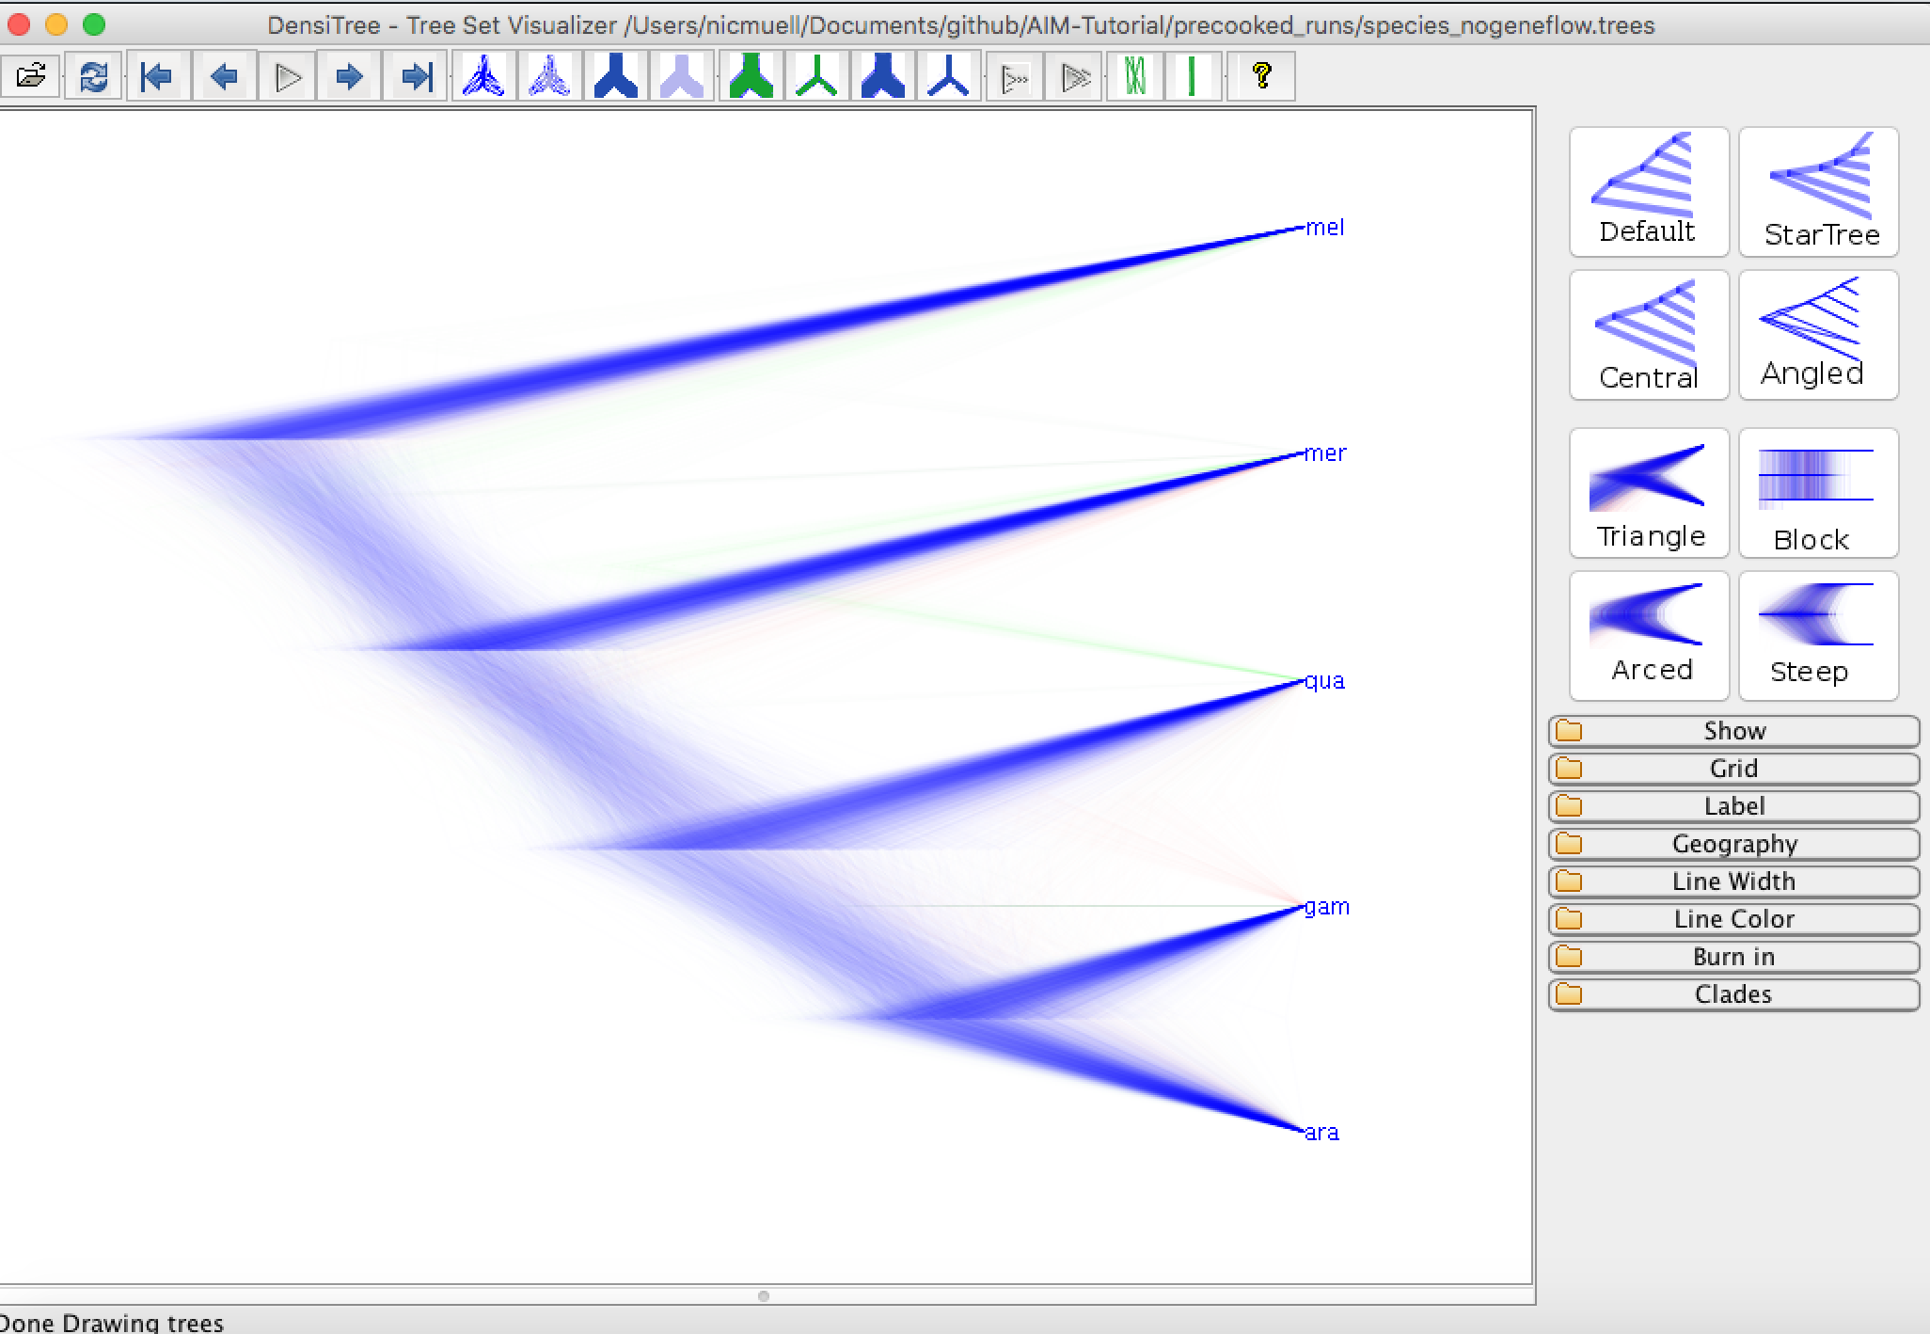Click the yellow question mark help icon
Viewport: 1930px width, 1334px height.
[x=1262, y=76]
